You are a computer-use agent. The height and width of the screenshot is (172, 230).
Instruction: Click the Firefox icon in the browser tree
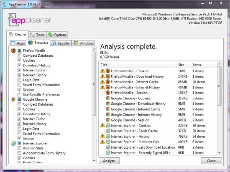tap(13, 51)
